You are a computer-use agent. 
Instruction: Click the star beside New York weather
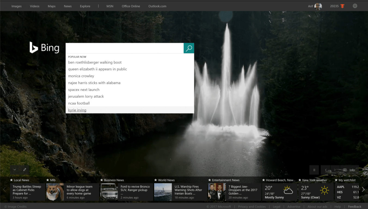point(300,180)
